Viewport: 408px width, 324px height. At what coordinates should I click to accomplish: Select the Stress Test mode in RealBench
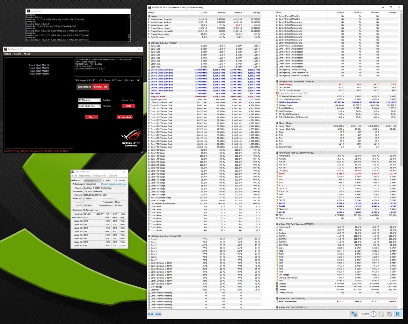click(100, 87)
